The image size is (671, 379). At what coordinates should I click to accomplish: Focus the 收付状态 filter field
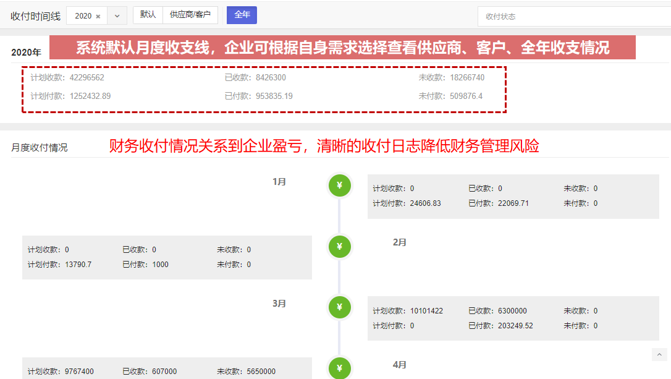(574, 17)
